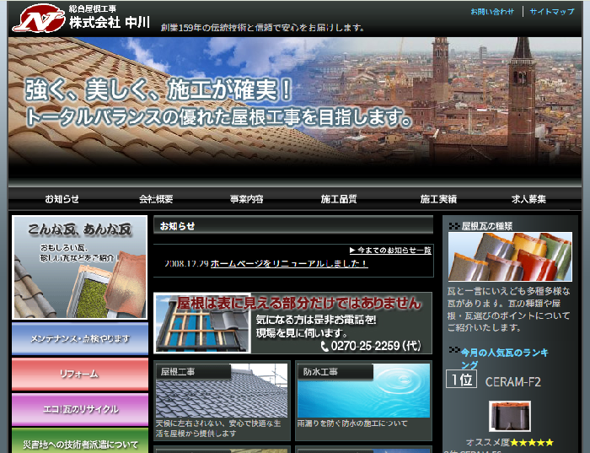
Task: Click the date 2008.12.29 in news
Action: tap(186, 263)
